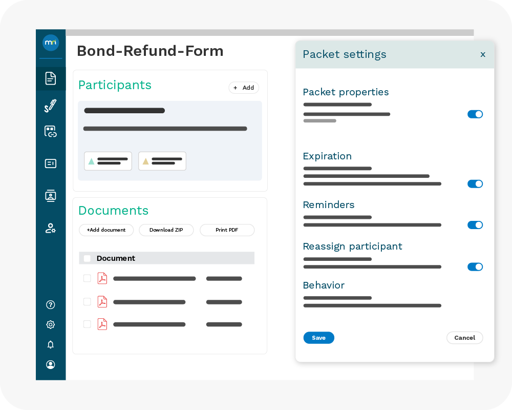Click the help question mark icon
The image size is (512, 410).
[x=50, y=304]
